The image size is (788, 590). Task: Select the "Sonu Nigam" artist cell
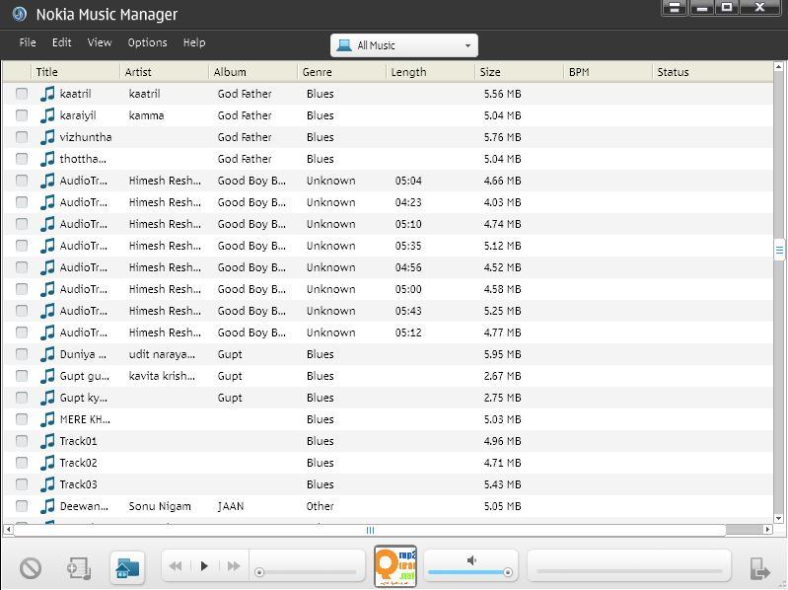160,506
